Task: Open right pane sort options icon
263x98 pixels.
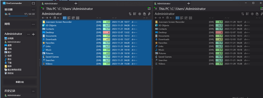Action: tap(243, 14)
